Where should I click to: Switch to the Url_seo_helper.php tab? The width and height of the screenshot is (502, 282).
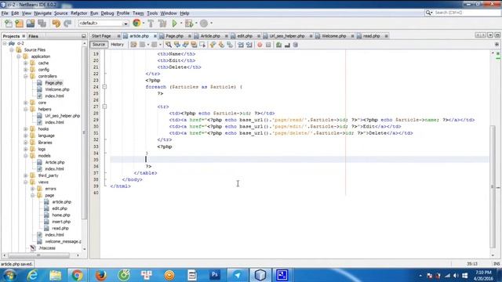[x=287, y=36]
